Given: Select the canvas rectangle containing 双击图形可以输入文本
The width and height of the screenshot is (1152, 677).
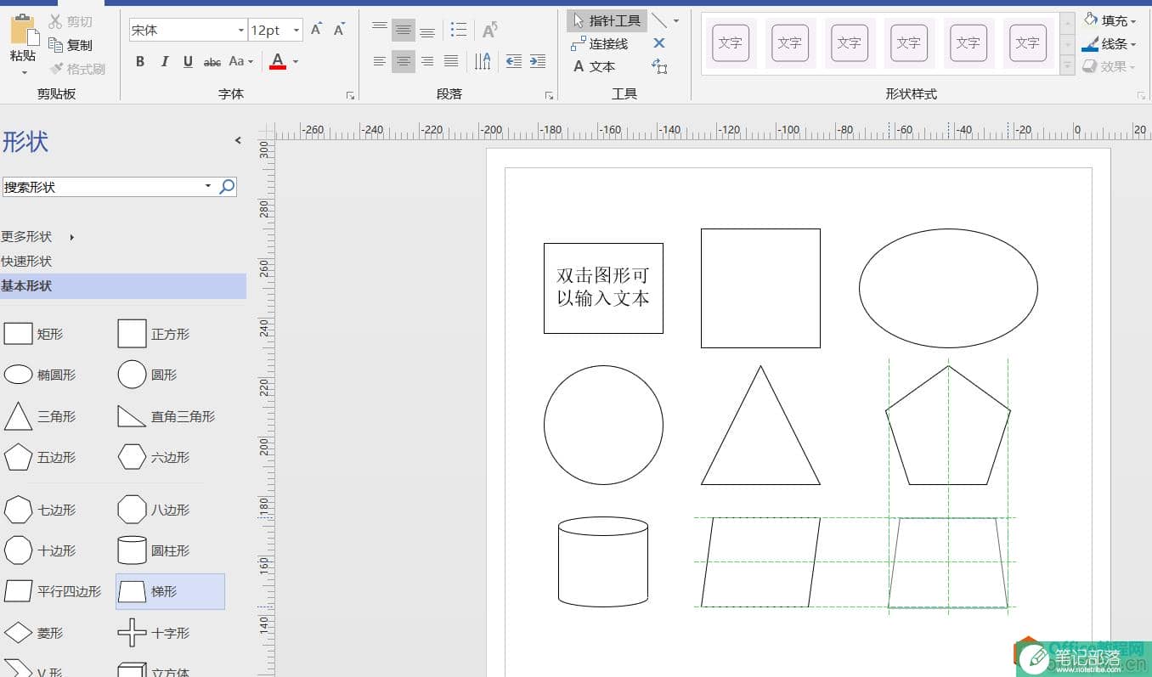Looking at the screenshot, I should (603, 288).
